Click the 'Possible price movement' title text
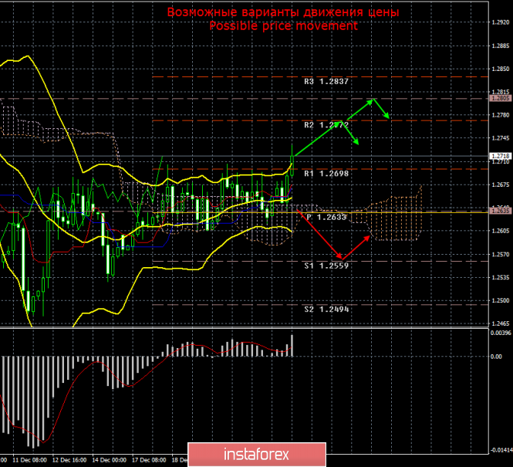The height and width of the screenshot is (467, 513). pos(284,26)
